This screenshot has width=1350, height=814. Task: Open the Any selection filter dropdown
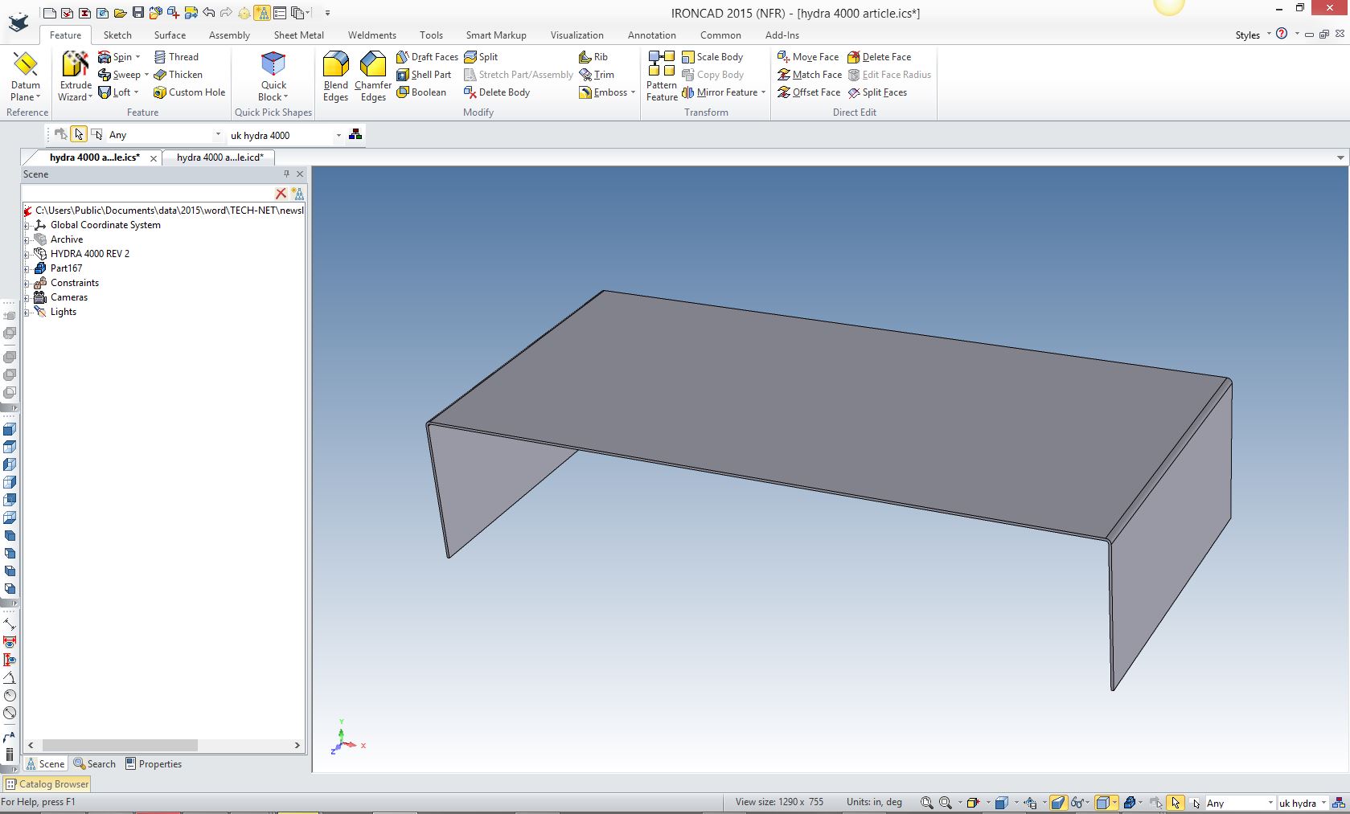click(x=217, y=135)
